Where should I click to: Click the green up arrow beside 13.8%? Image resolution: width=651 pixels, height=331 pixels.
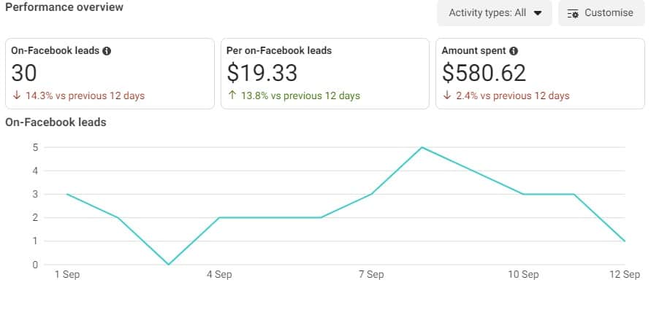point(231,96)
